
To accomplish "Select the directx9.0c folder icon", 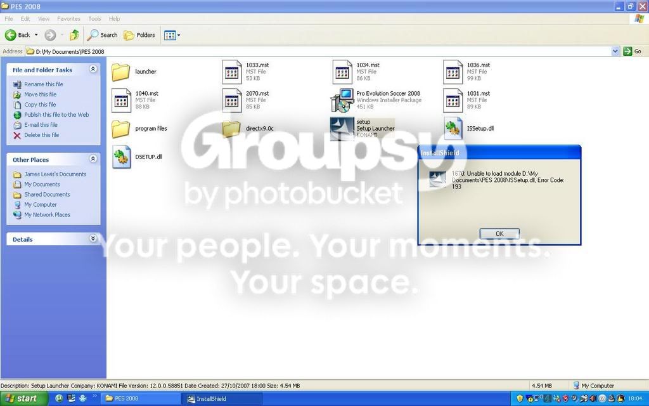I will coord(231,129).
